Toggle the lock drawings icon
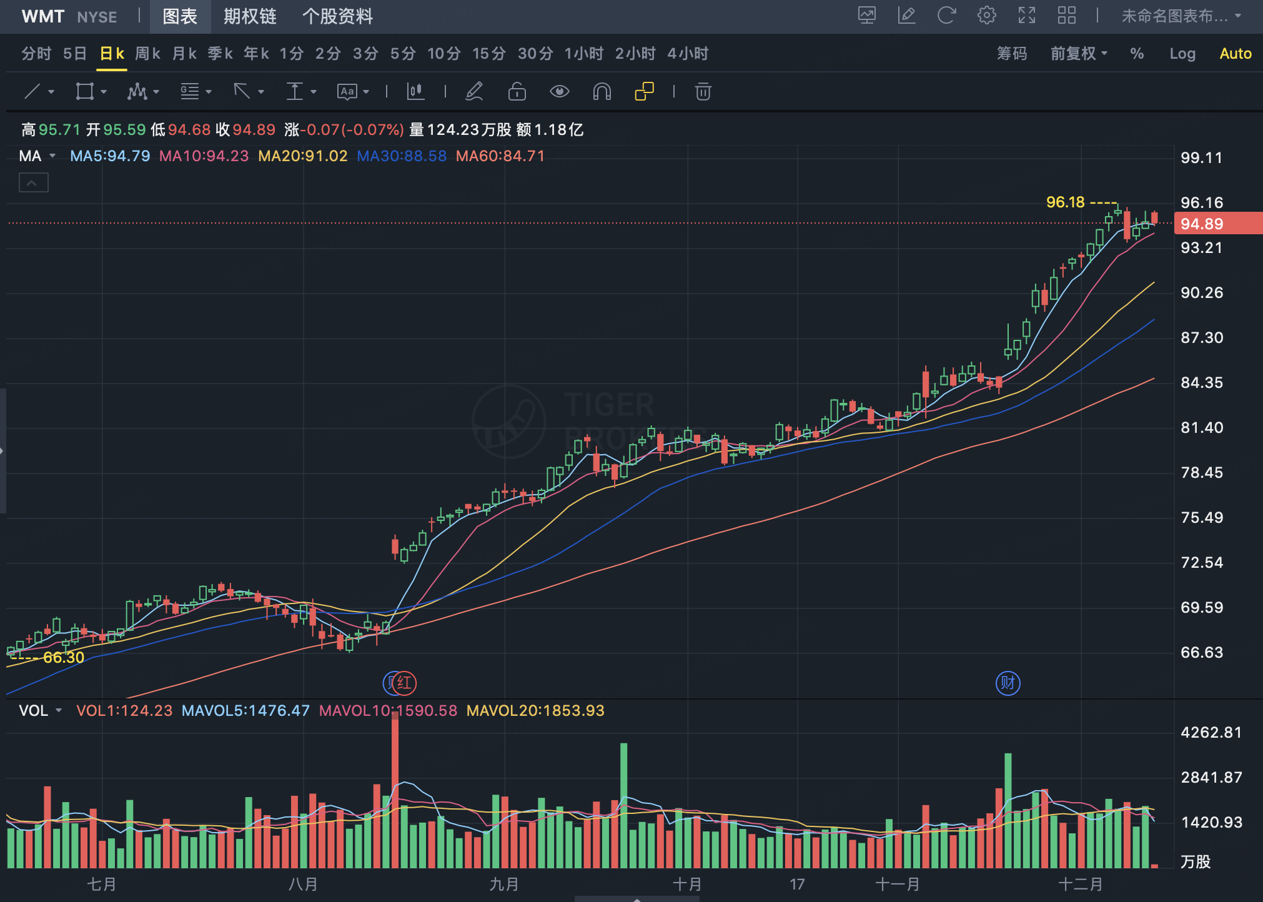The height and width of the screenshot is (902, 1263). [517, 92]
